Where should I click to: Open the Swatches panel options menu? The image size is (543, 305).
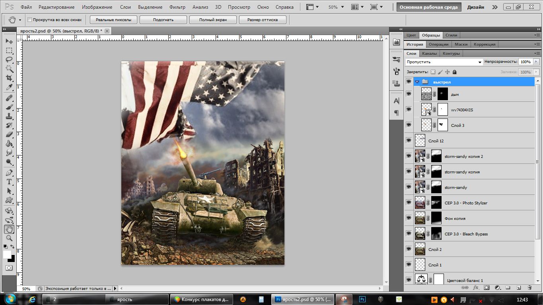[537, 35]
